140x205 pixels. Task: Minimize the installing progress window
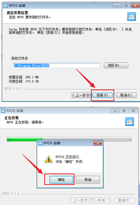(x=115, y=111)
